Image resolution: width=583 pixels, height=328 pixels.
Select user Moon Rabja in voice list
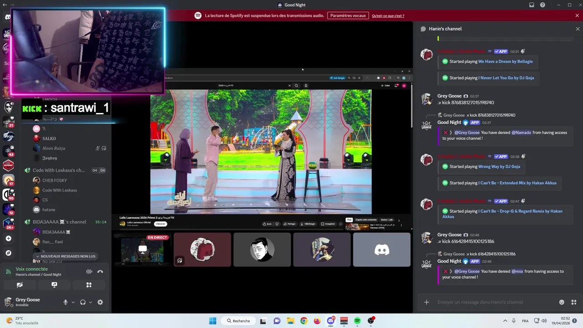tap(54, 148)
